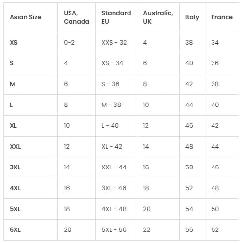This screenshot has width=242, height=243.
Task: Click the 4XL row label
Action: [x=15, y=188]
